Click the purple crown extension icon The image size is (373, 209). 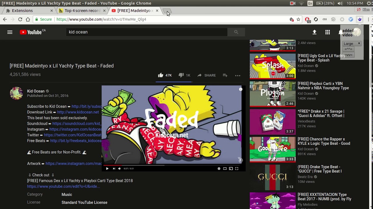click(360, 19)
